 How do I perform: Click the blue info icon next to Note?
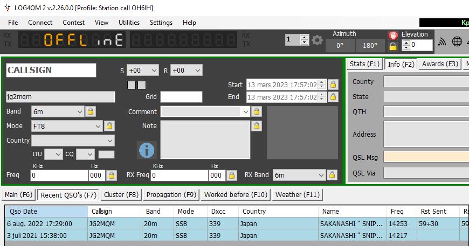(x=147, y=150)
